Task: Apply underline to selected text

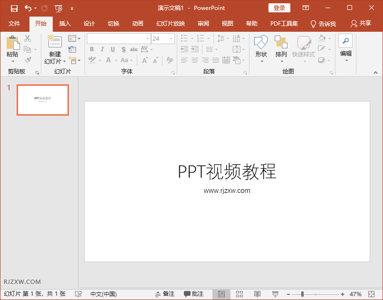Action: pos(112,49)
